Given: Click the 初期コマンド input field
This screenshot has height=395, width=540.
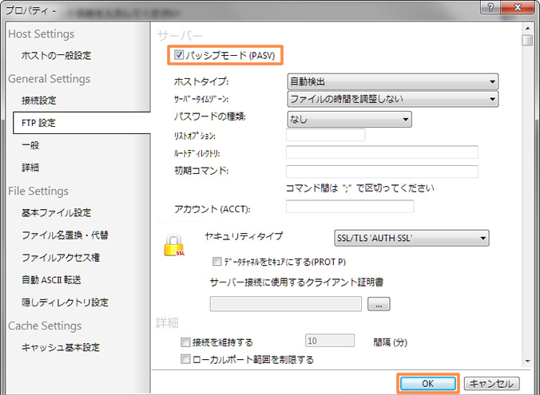Looking at the screenshot, I should point(382,172).
